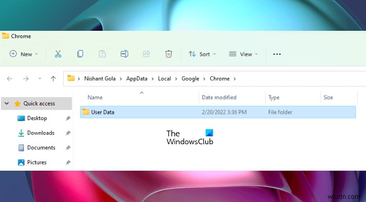Click the Paste clipboard icon
The width and height of the screenshot is (366, 202).
point(102,54)
